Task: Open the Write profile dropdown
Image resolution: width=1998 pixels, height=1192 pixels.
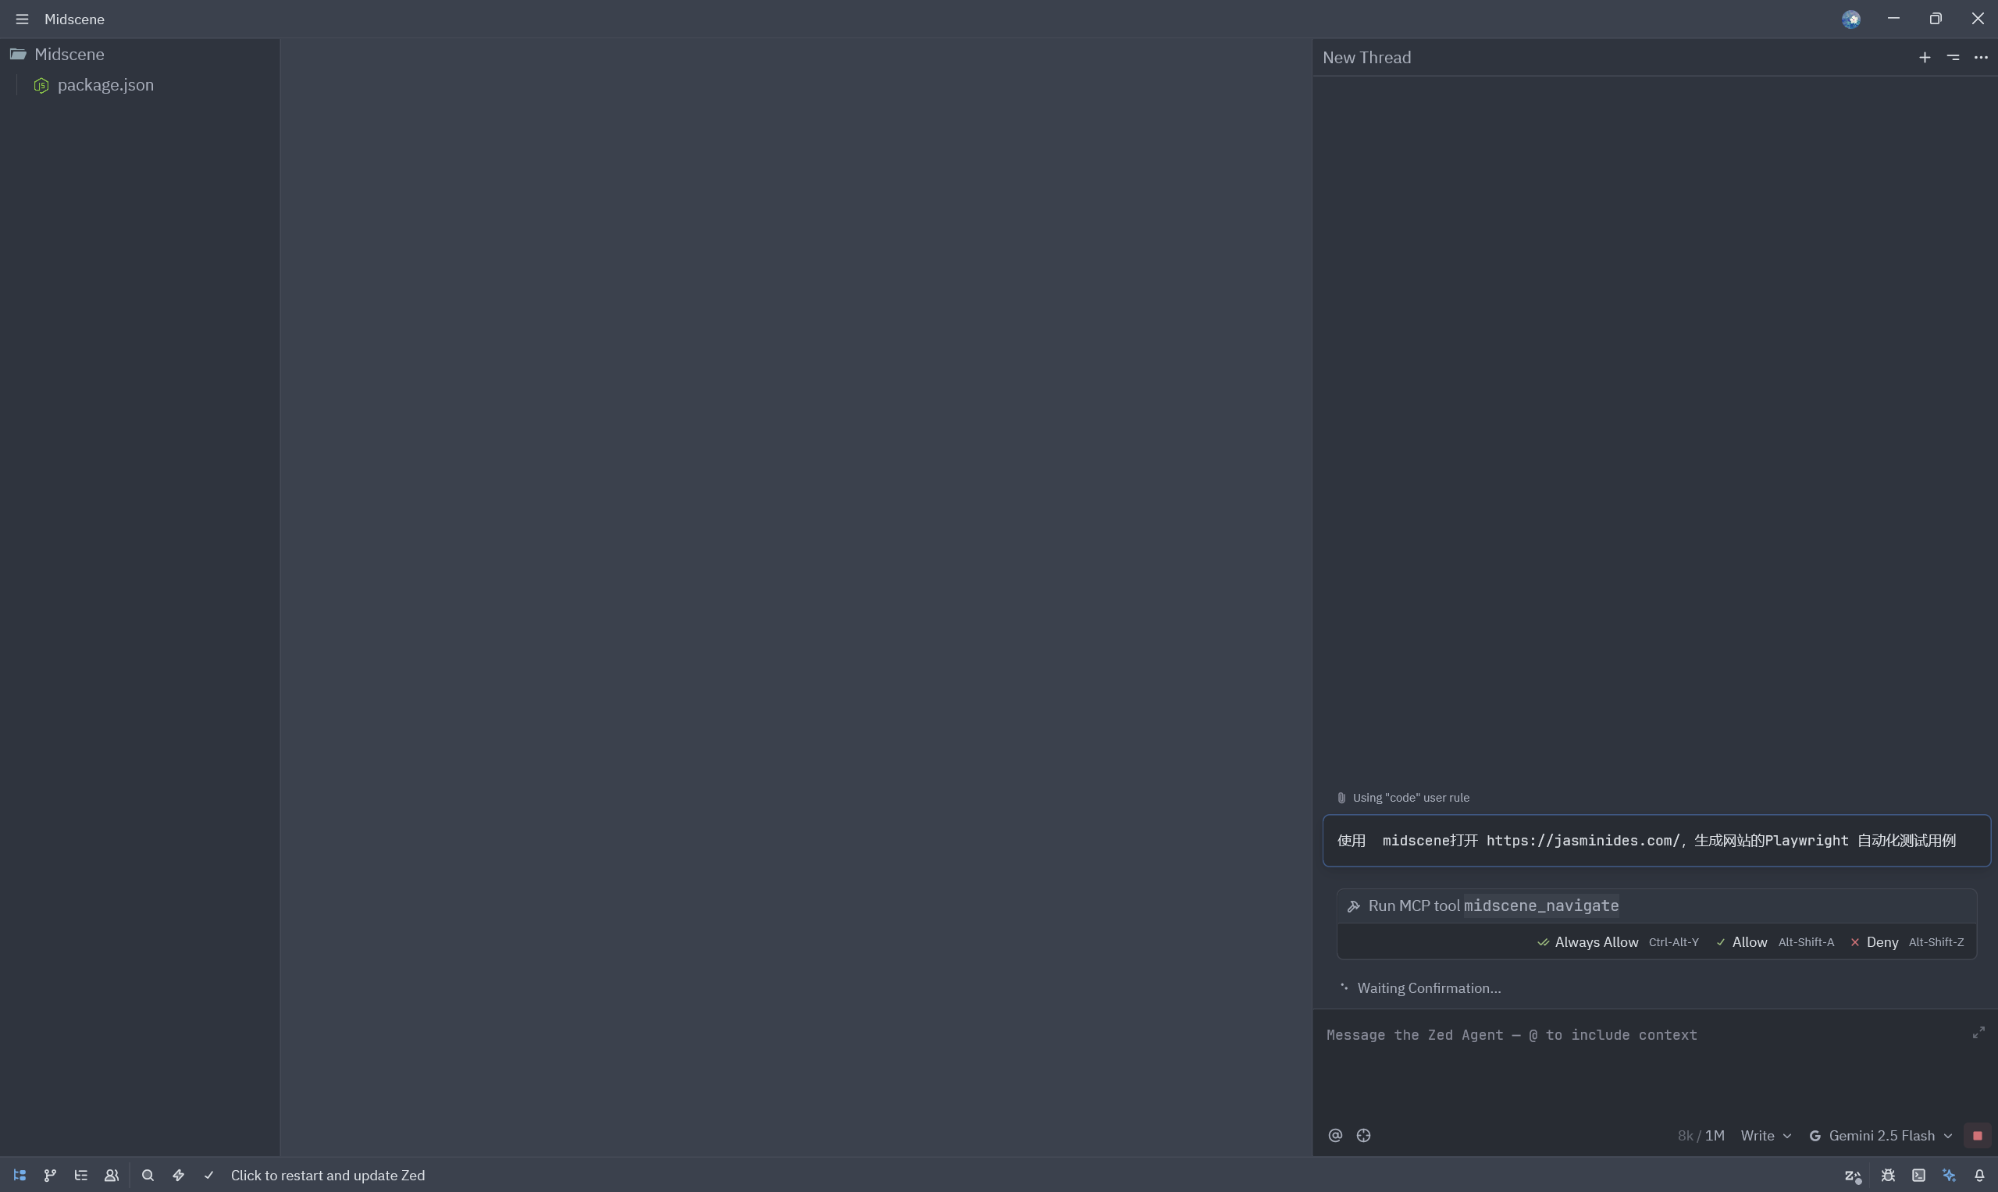Action: 1766,1135
